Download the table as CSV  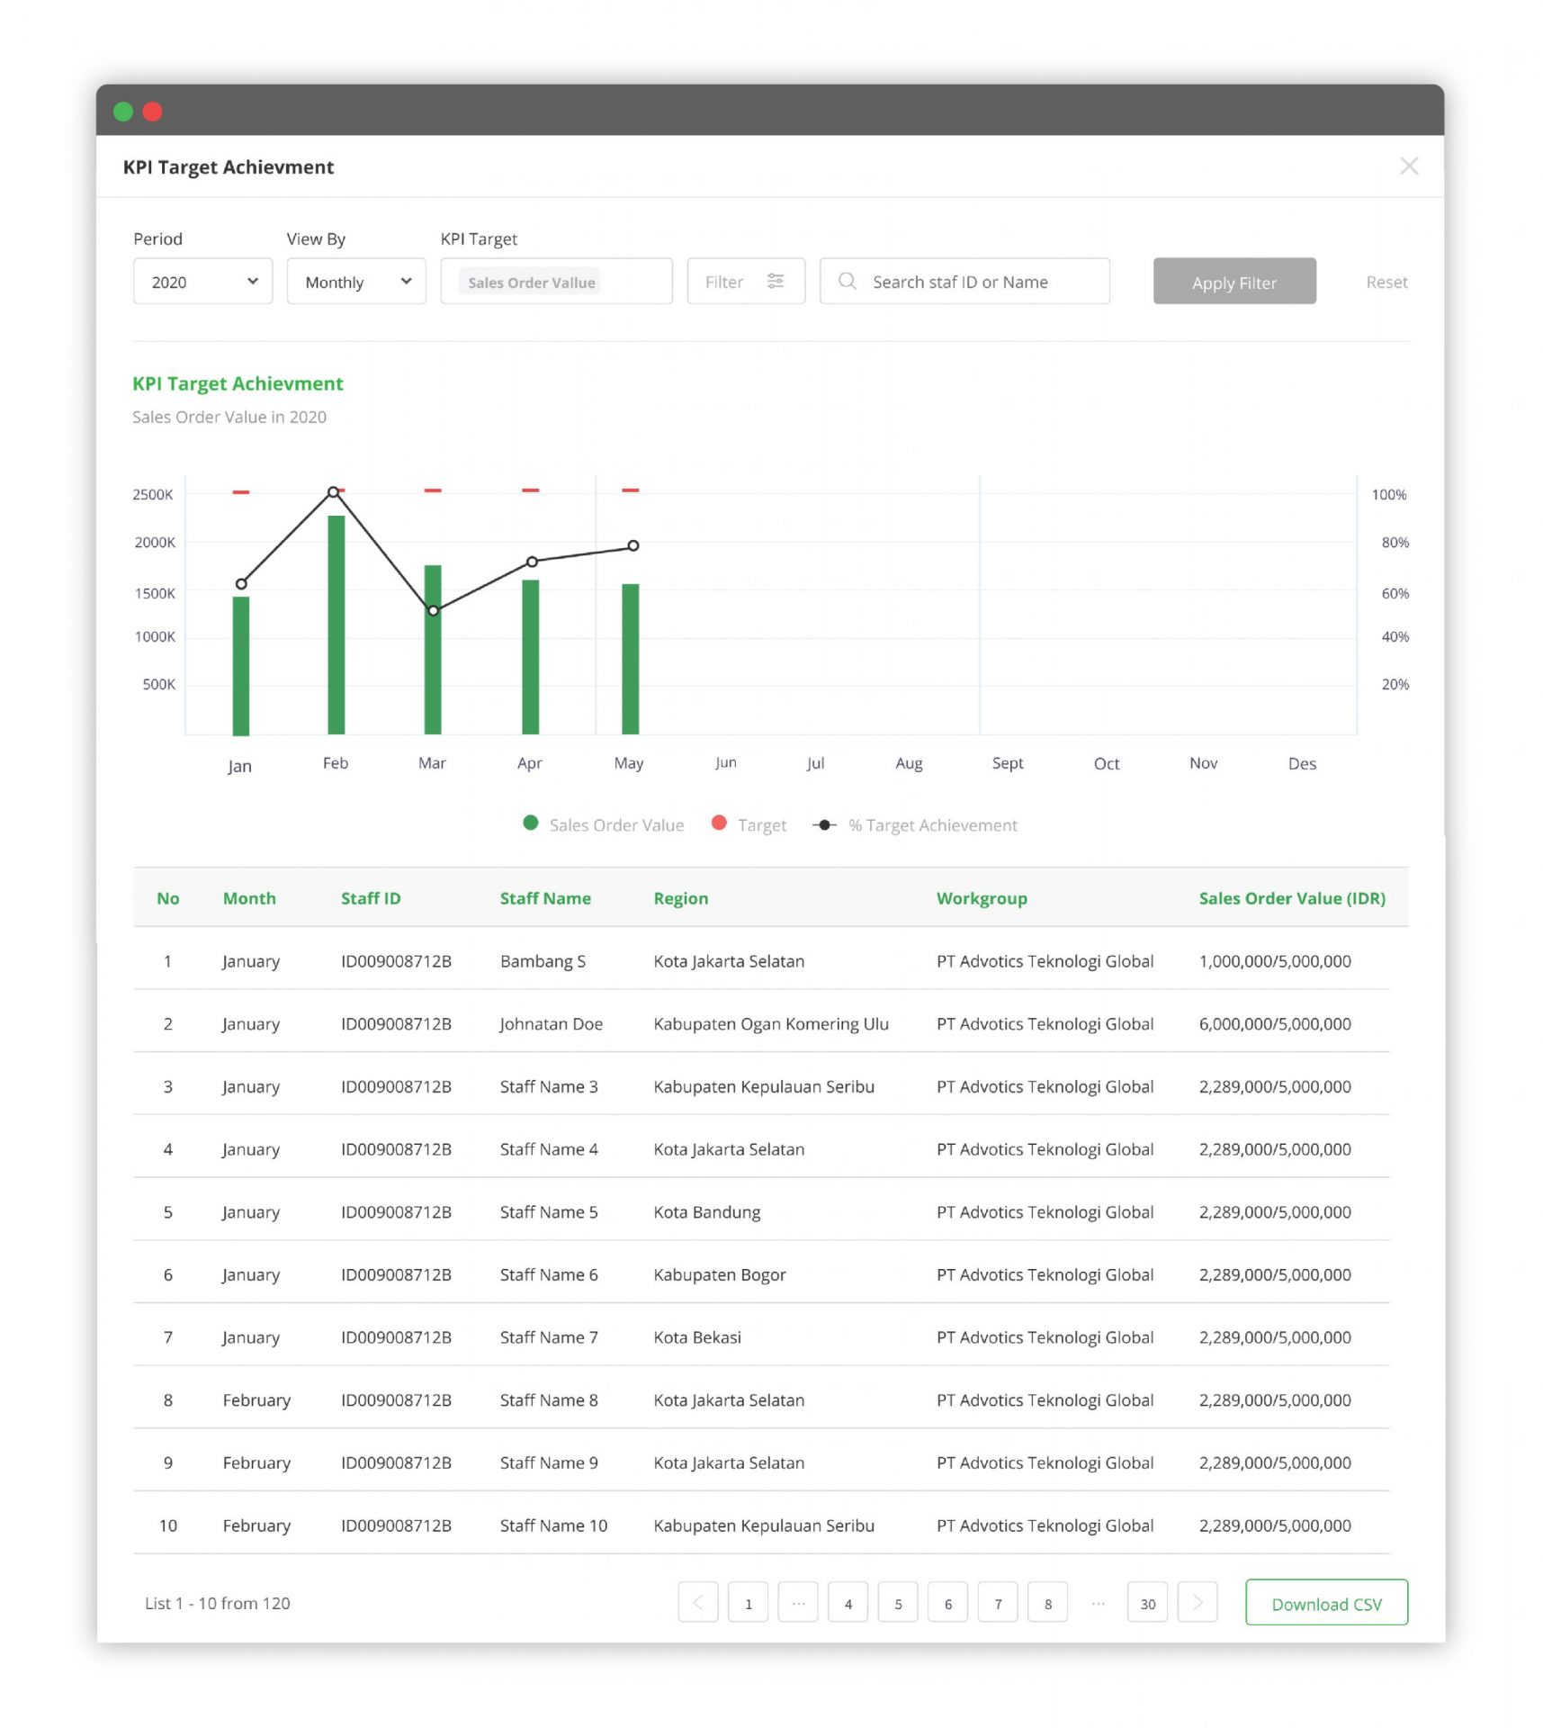pyautogui.click(x=1325, y=1603)
